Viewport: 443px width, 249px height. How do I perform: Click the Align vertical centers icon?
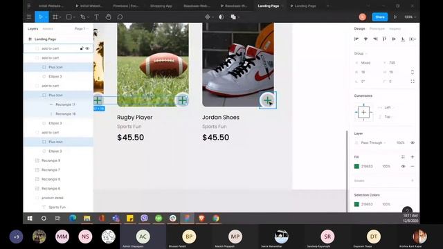point(394,39)
